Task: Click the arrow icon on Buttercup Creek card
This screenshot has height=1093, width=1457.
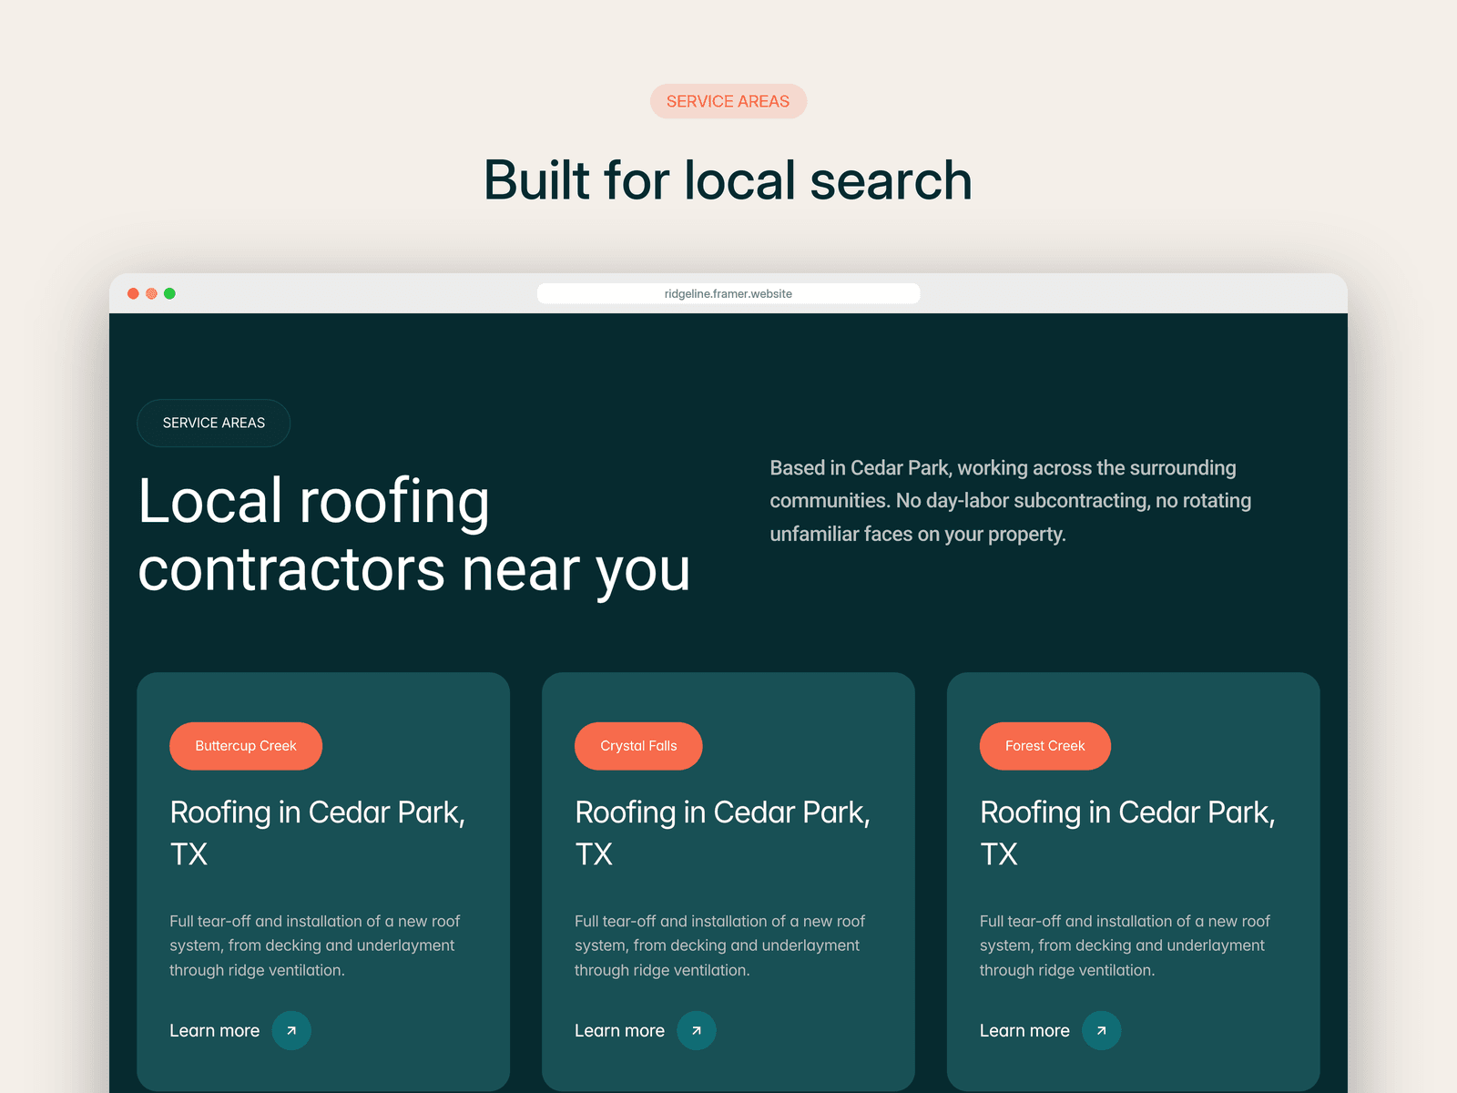Action: (x=291, y=1030)
